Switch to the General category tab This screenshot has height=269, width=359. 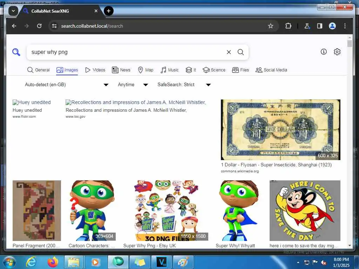(38, 70)
